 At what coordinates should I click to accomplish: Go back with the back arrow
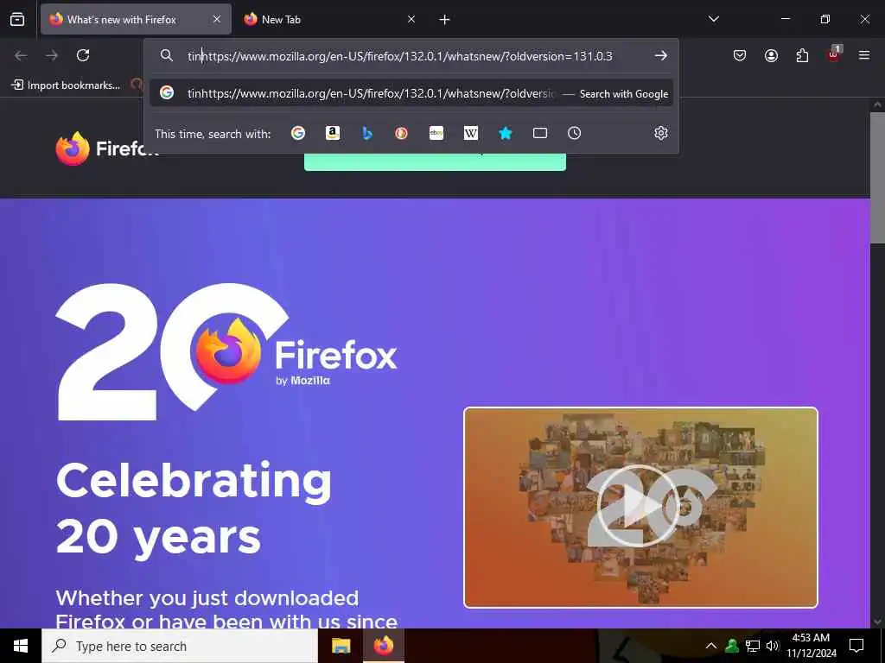(x=21, y=55)
